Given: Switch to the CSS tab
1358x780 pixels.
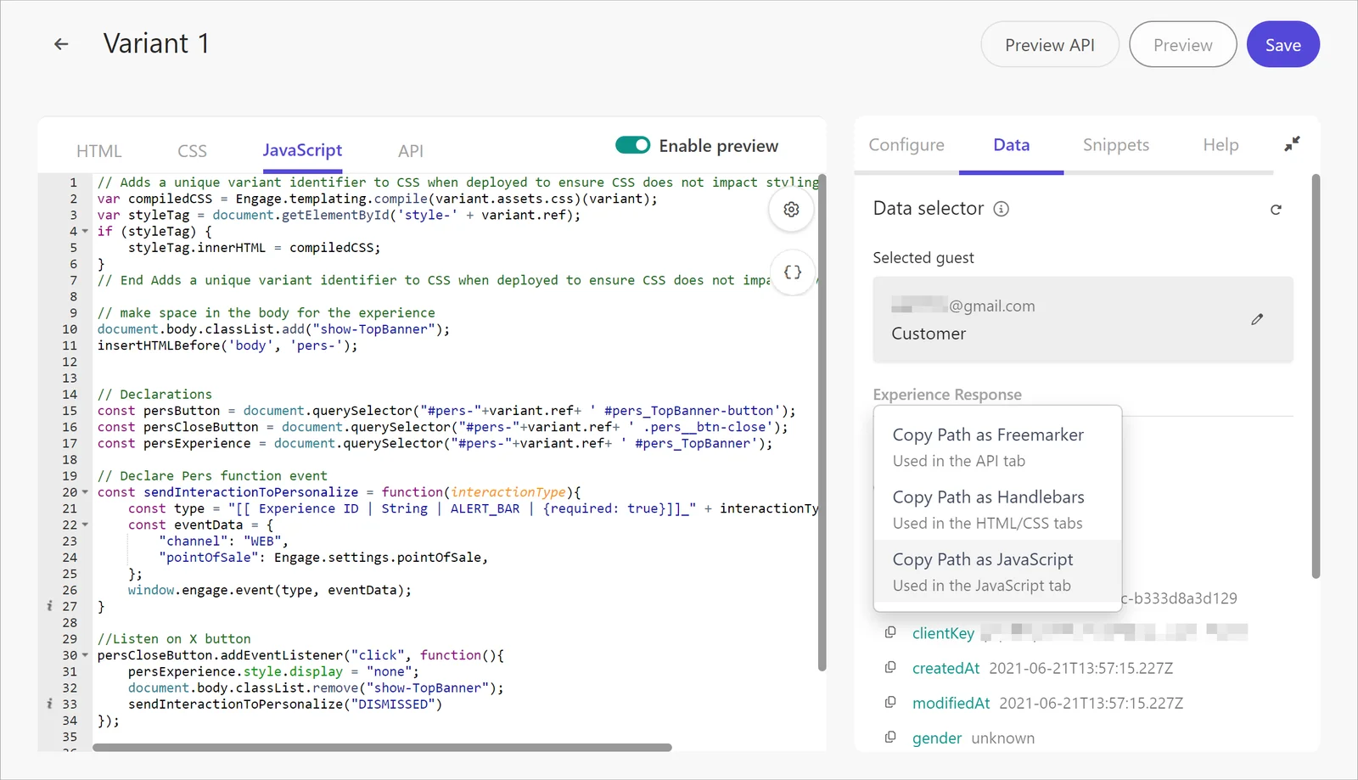Looking at the screenshot, I should click(x=193, y=151).
